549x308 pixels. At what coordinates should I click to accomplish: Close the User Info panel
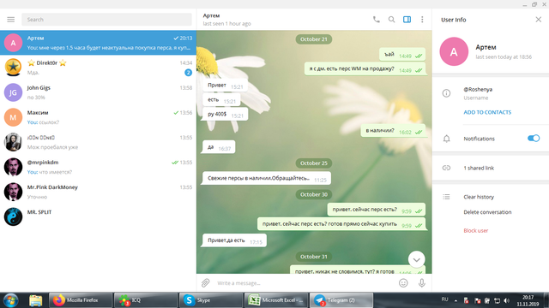538,20
